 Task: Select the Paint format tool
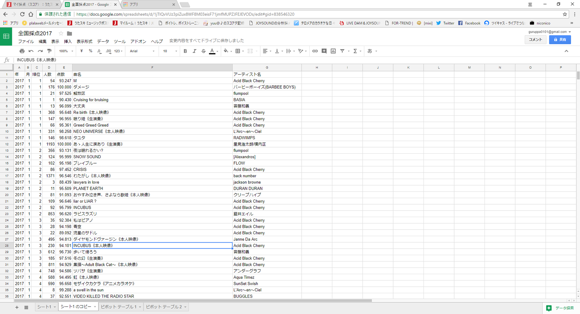point(49,51)
